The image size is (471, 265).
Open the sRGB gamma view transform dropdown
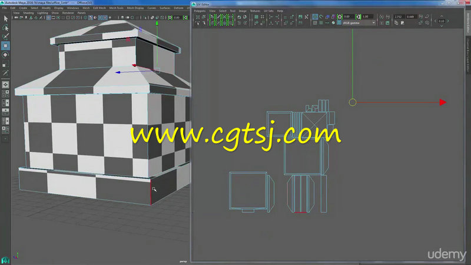[359, 23]
